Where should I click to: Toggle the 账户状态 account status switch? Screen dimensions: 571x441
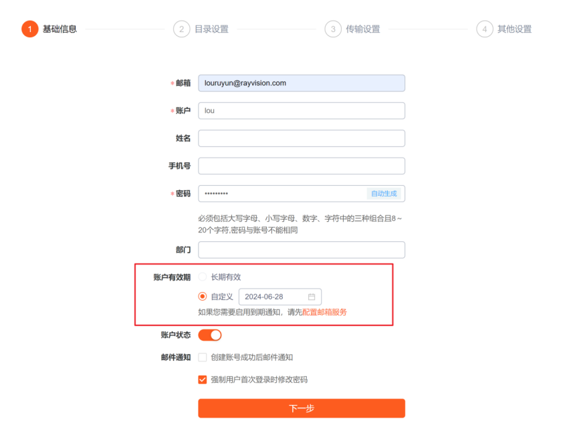click(209, 334)
